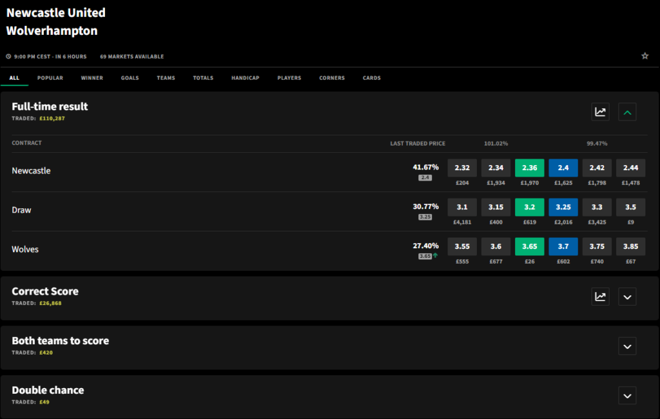Viewport: 660px width, 419px height.
Task: Expand the Correct Score market
Action: tap(627, 297)
